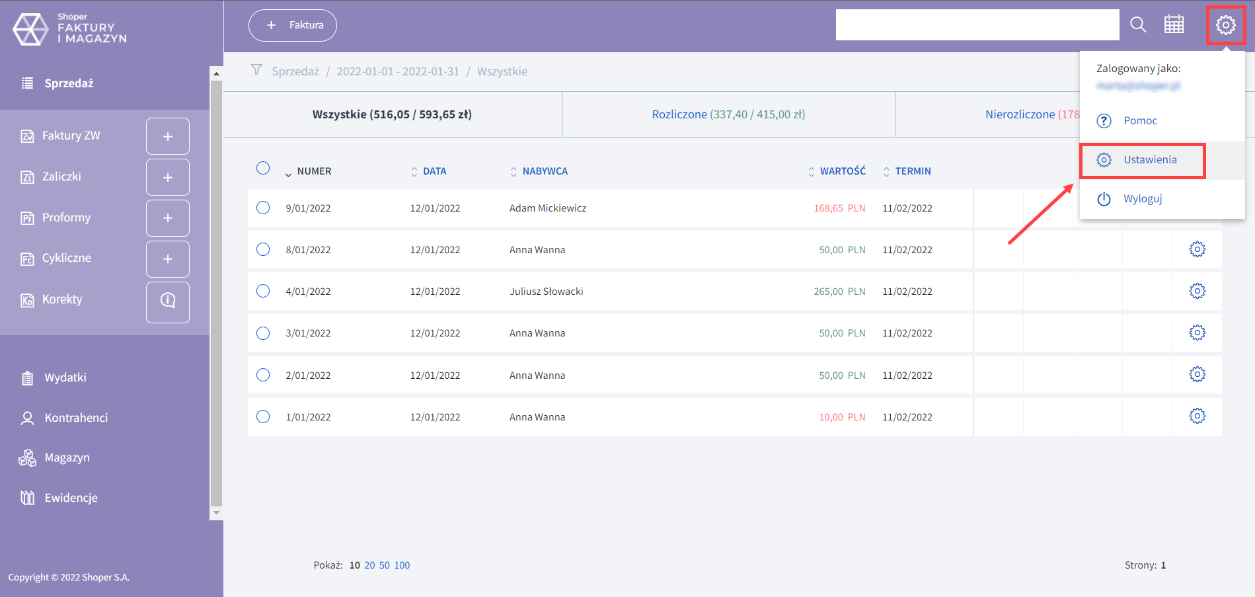Select the checkbox for invoice 9/01/2022
The height and width of the screenshot is (597, 1255).
[263, 208]
